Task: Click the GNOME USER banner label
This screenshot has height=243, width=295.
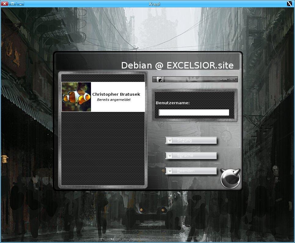Action: (x=227, y=79)
